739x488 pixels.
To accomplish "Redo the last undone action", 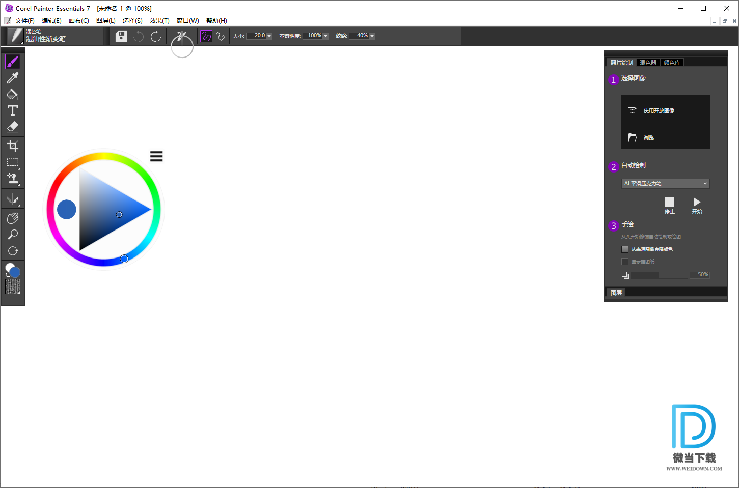I will click(x=156, y=36).
